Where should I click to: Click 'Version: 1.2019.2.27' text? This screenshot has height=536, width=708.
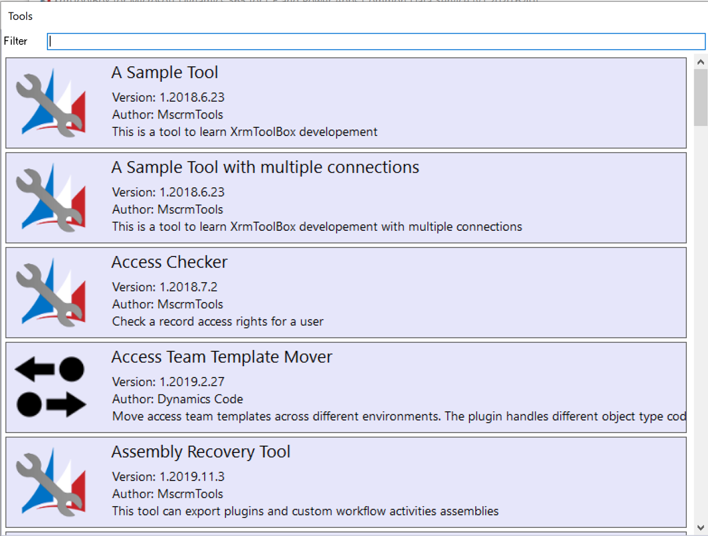pyautogui.click(x=169, y=382)
